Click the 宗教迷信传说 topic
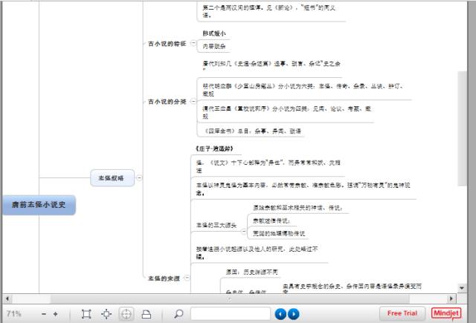The image size is (476, 323). (271, 221)
